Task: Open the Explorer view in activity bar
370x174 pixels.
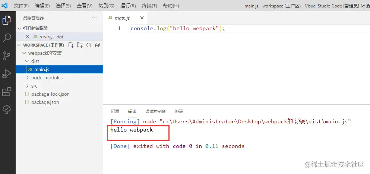Action: pyautogui.click(x=7, y=20)
